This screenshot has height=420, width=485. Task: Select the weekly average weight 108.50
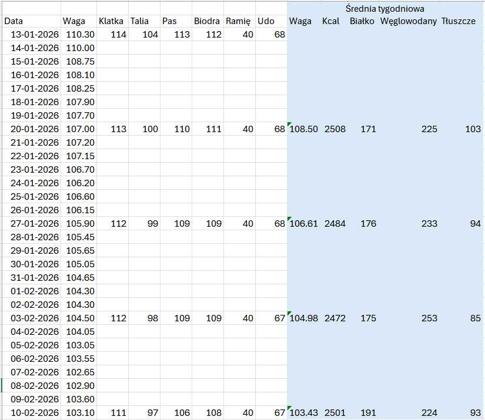[303, 129]
